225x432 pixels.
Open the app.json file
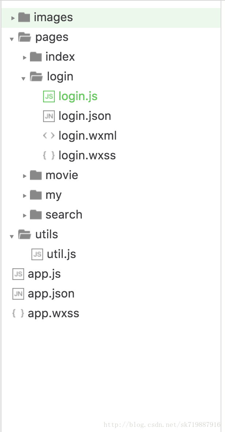click(51, 294)
